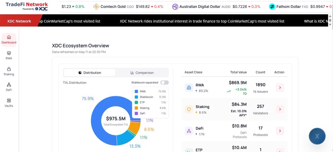
Task: Click the Total Value column header
Action: 238,72
